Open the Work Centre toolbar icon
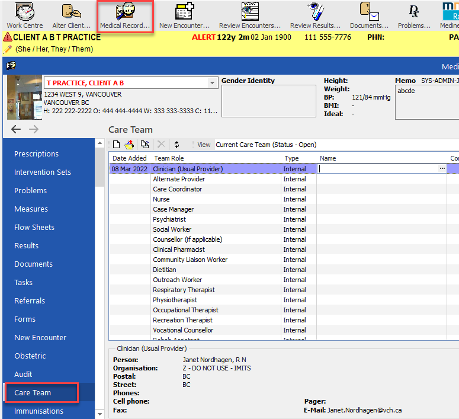The width and height of the screenshot is (459, 419). click(x=25, y=15)
